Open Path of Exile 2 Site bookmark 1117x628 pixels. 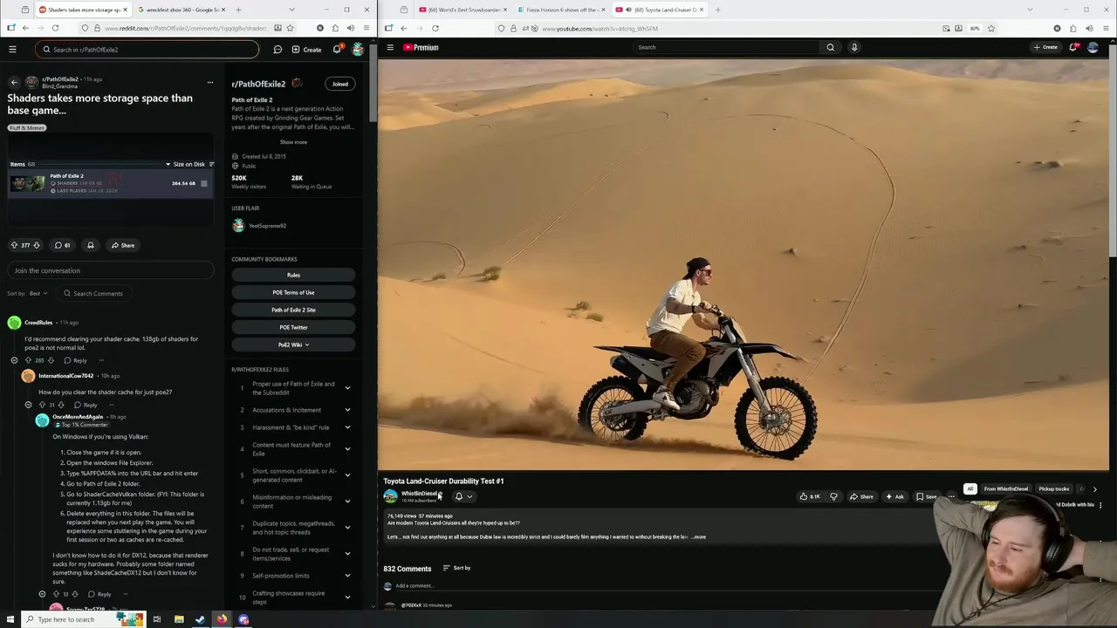click(x=293, y=310)
